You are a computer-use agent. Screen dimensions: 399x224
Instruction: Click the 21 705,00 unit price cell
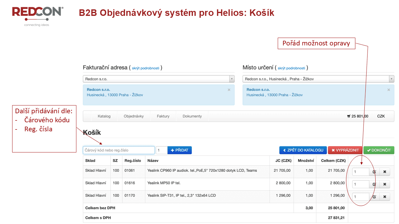282,170
